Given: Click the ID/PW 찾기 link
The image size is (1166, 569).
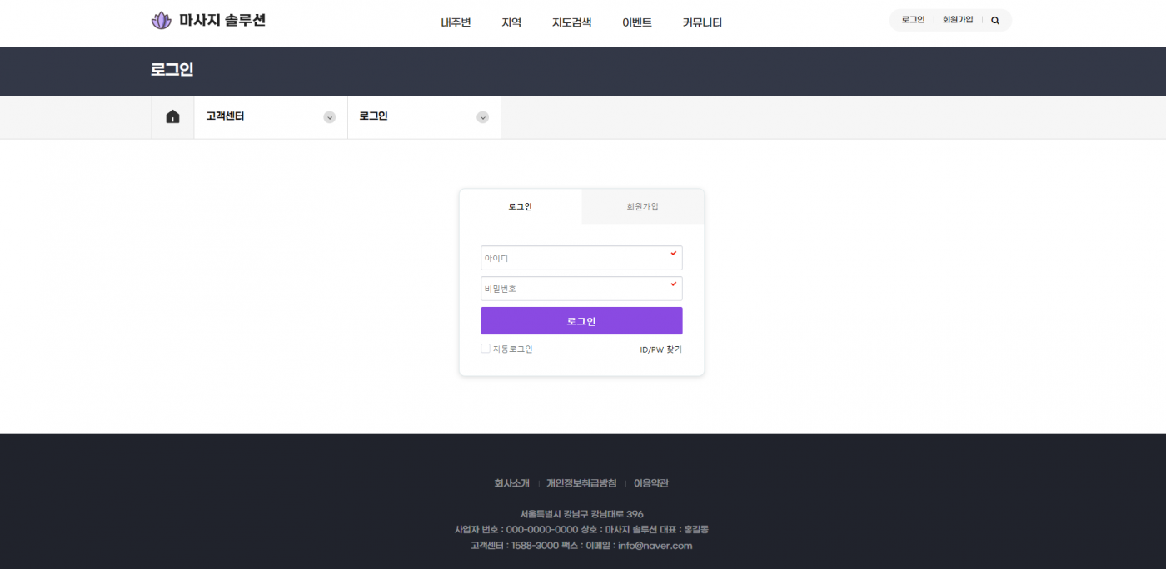Looking at the screenshot, I should (x=660, y=349).
